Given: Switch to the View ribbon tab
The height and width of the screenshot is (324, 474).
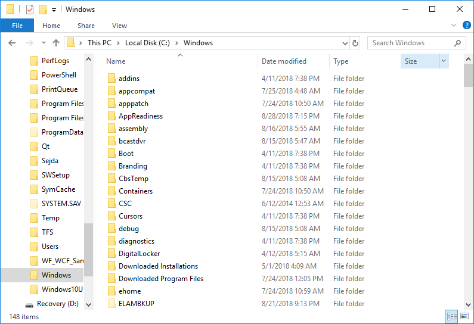Looking at the screenshot, I should (119, 26).
